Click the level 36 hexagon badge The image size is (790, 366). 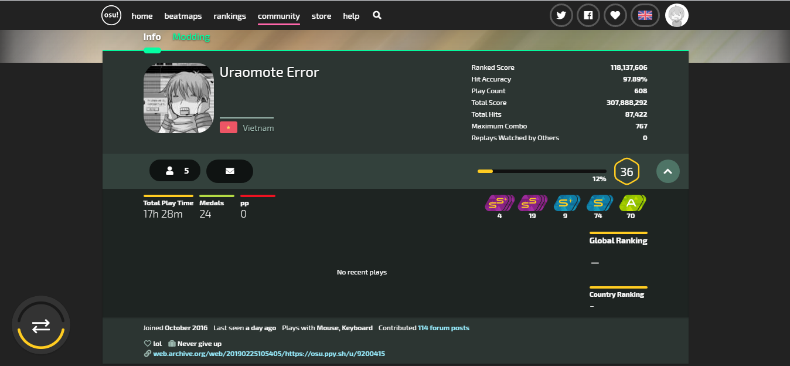(626, 171)
